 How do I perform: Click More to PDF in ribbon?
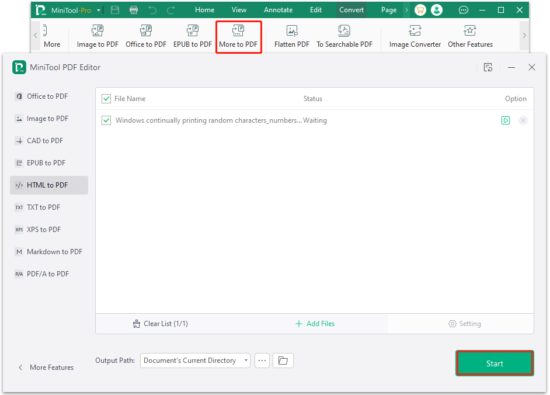point(238,36)
